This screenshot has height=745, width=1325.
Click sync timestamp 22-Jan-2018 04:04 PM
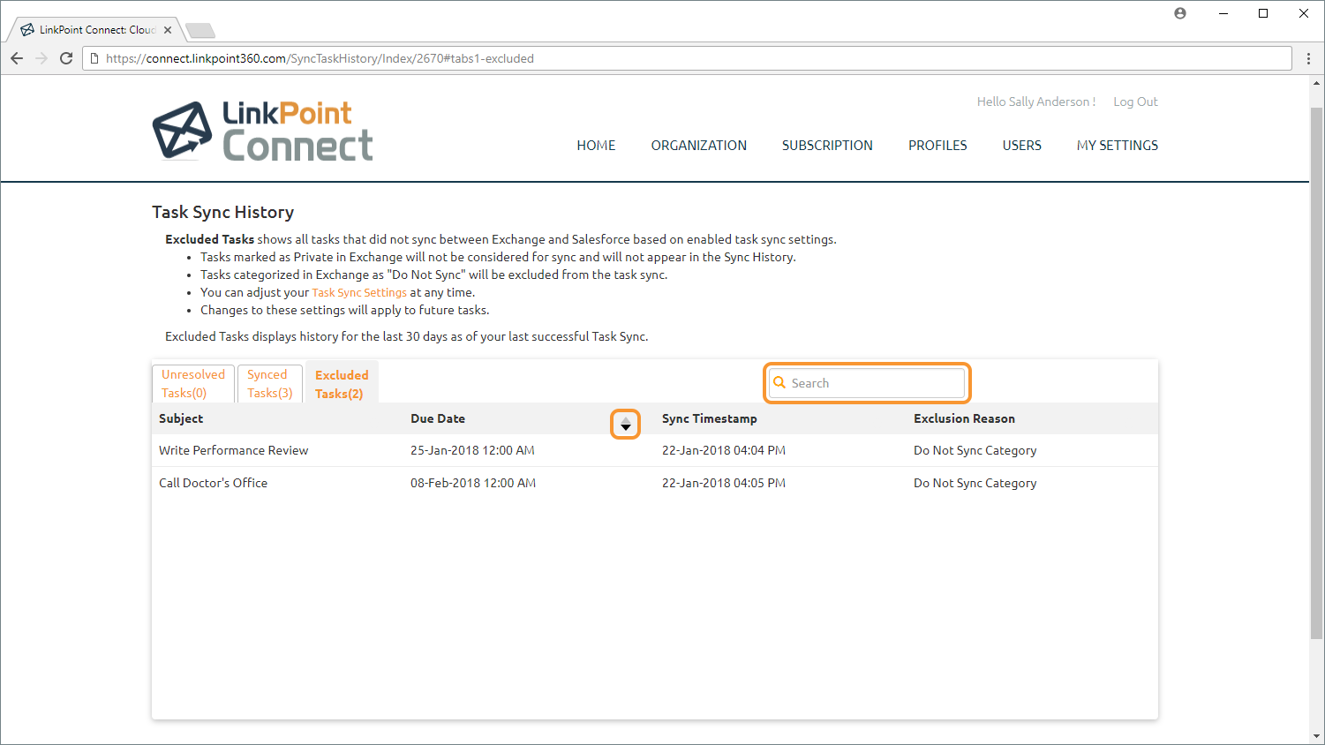click(x=724, y=450)
